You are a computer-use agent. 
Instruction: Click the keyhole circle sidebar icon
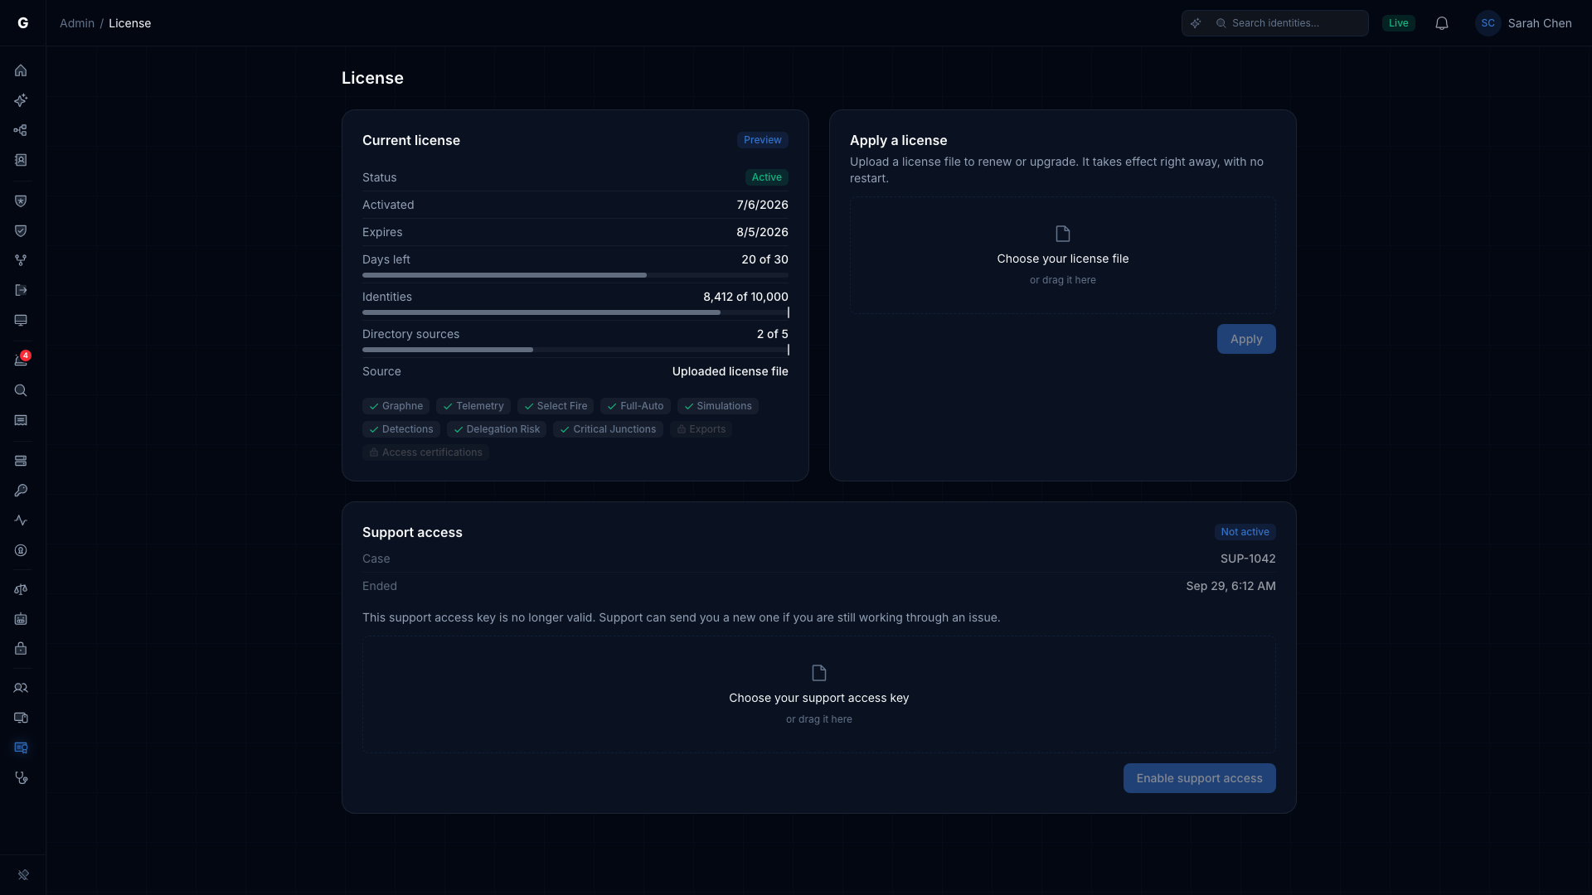tap(21, 550)
